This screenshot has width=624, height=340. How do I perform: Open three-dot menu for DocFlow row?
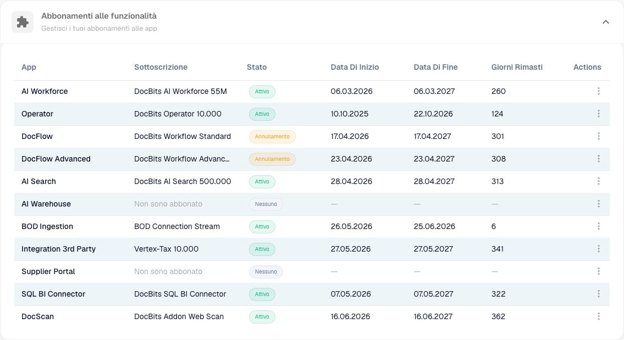[x=599, y=136]
